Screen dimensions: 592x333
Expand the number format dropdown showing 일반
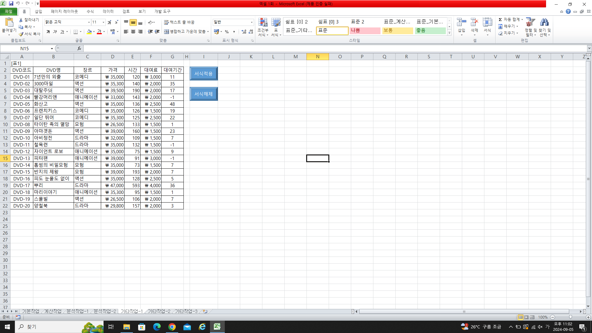[x=252, y=22]
